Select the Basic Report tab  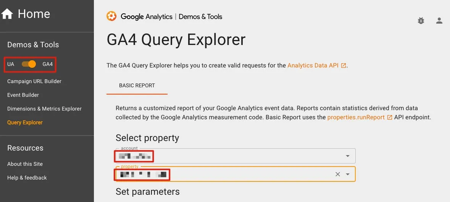point(137,85)
